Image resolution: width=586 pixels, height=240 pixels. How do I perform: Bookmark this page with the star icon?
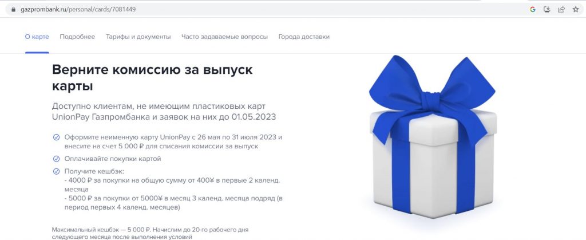576,9
